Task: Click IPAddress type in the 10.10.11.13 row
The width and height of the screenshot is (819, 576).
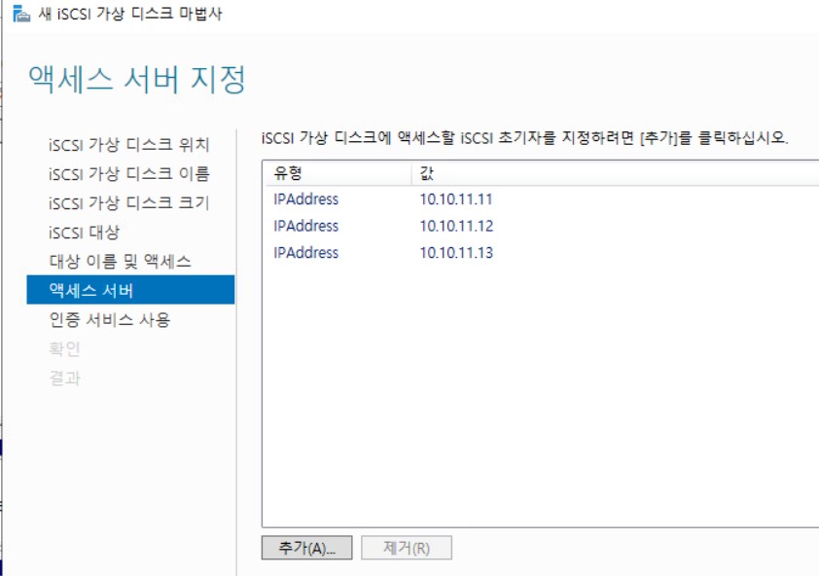Action: click(x=306, y=252)
